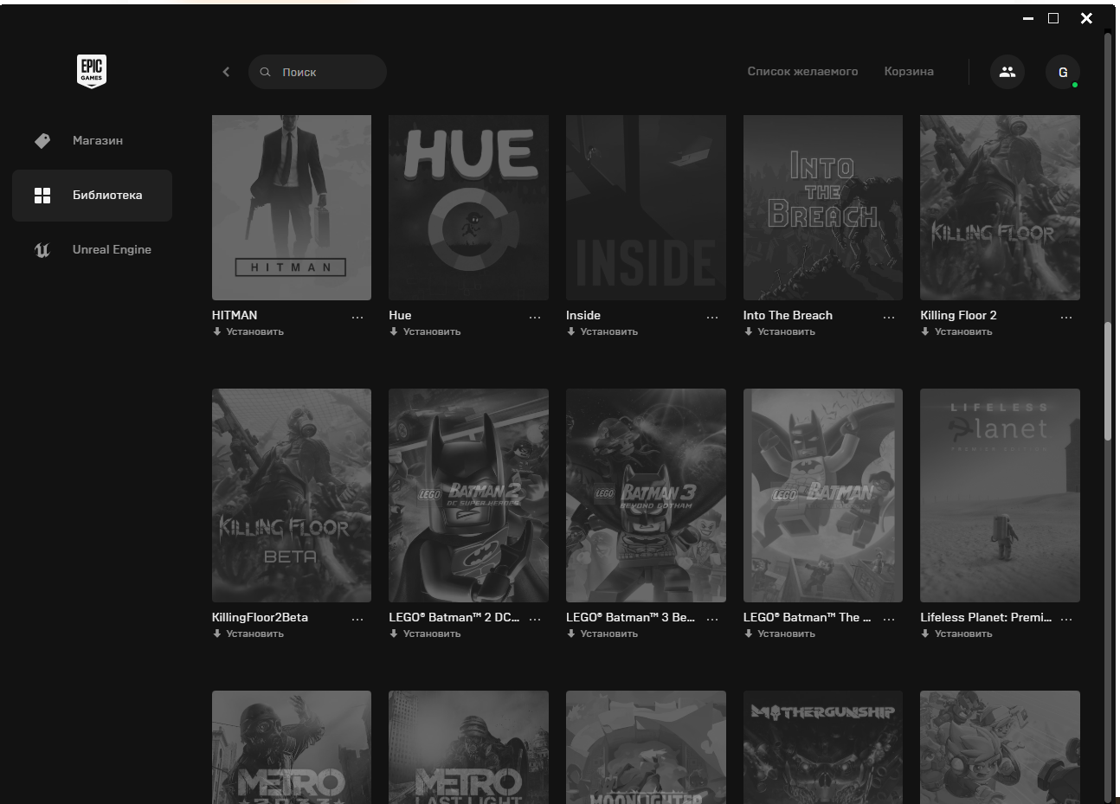Click the magnifier icon in search
This screenshot has height=804, width=1120.
tap(266, 72)
